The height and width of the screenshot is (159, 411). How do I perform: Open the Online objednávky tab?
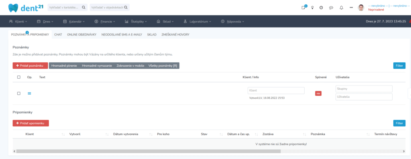coord(82,34)
